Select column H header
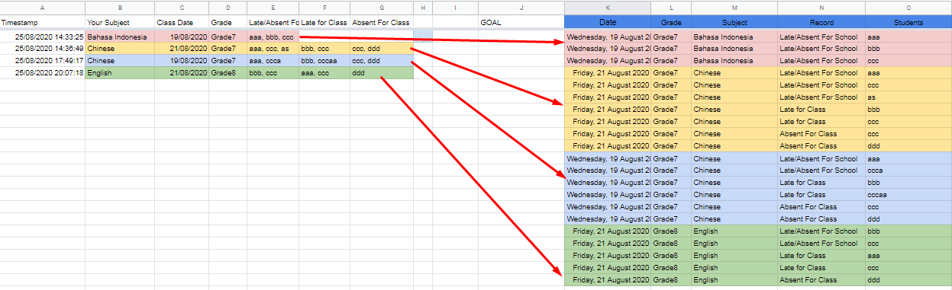The height and width of the screenshot is (290, 952). 422,7
